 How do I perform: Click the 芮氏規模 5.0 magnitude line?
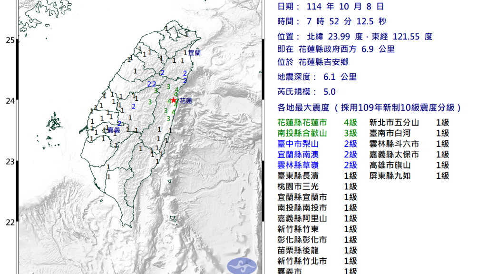pyautogui.click(x=307, y=92)
